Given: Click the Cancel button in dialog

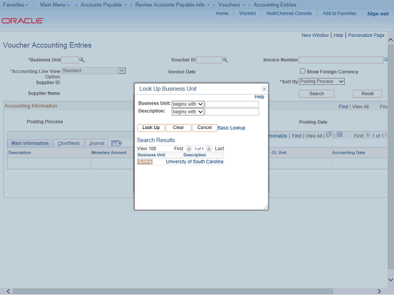Looking at the screenshot, I should 204,128.
